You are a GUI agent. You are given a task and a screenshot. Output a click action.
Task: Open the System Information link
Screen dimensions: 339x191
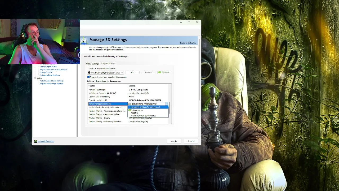(46, 141)
